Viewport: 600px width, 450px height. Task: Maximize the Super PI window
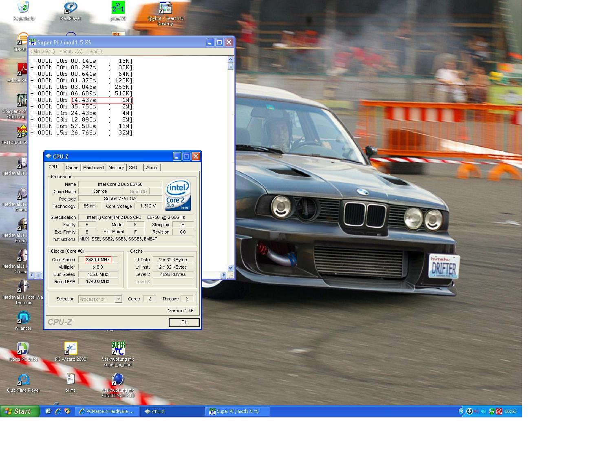tap(219, 42)
